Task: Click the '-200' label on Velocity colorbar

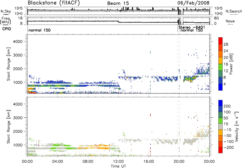Action: click(x=228, y=147)
